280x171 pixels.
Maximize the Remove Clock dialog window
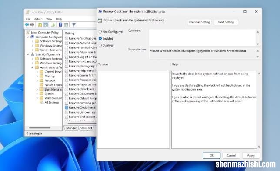245,12
